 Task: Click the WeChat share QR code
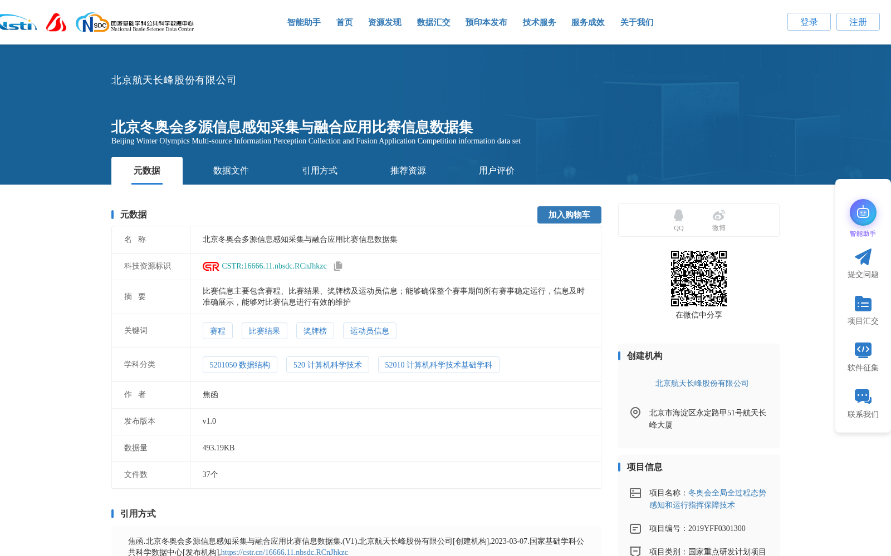click(x=699, y=279)
